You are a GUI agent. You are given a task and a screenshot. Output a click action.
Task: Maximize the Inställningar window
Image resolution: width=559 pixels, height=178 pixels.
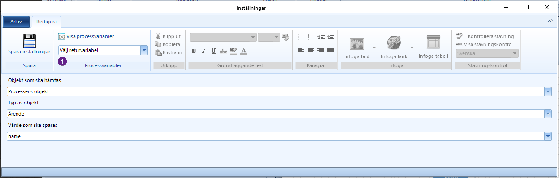click(526, 7)
